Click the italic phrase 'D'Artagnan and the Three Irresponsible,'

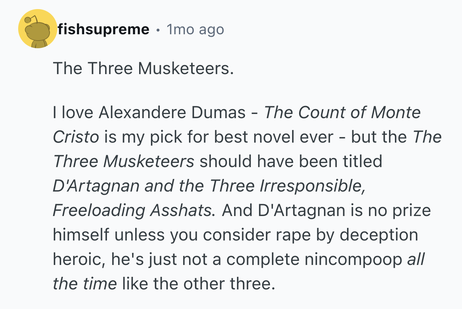[209, 186]
